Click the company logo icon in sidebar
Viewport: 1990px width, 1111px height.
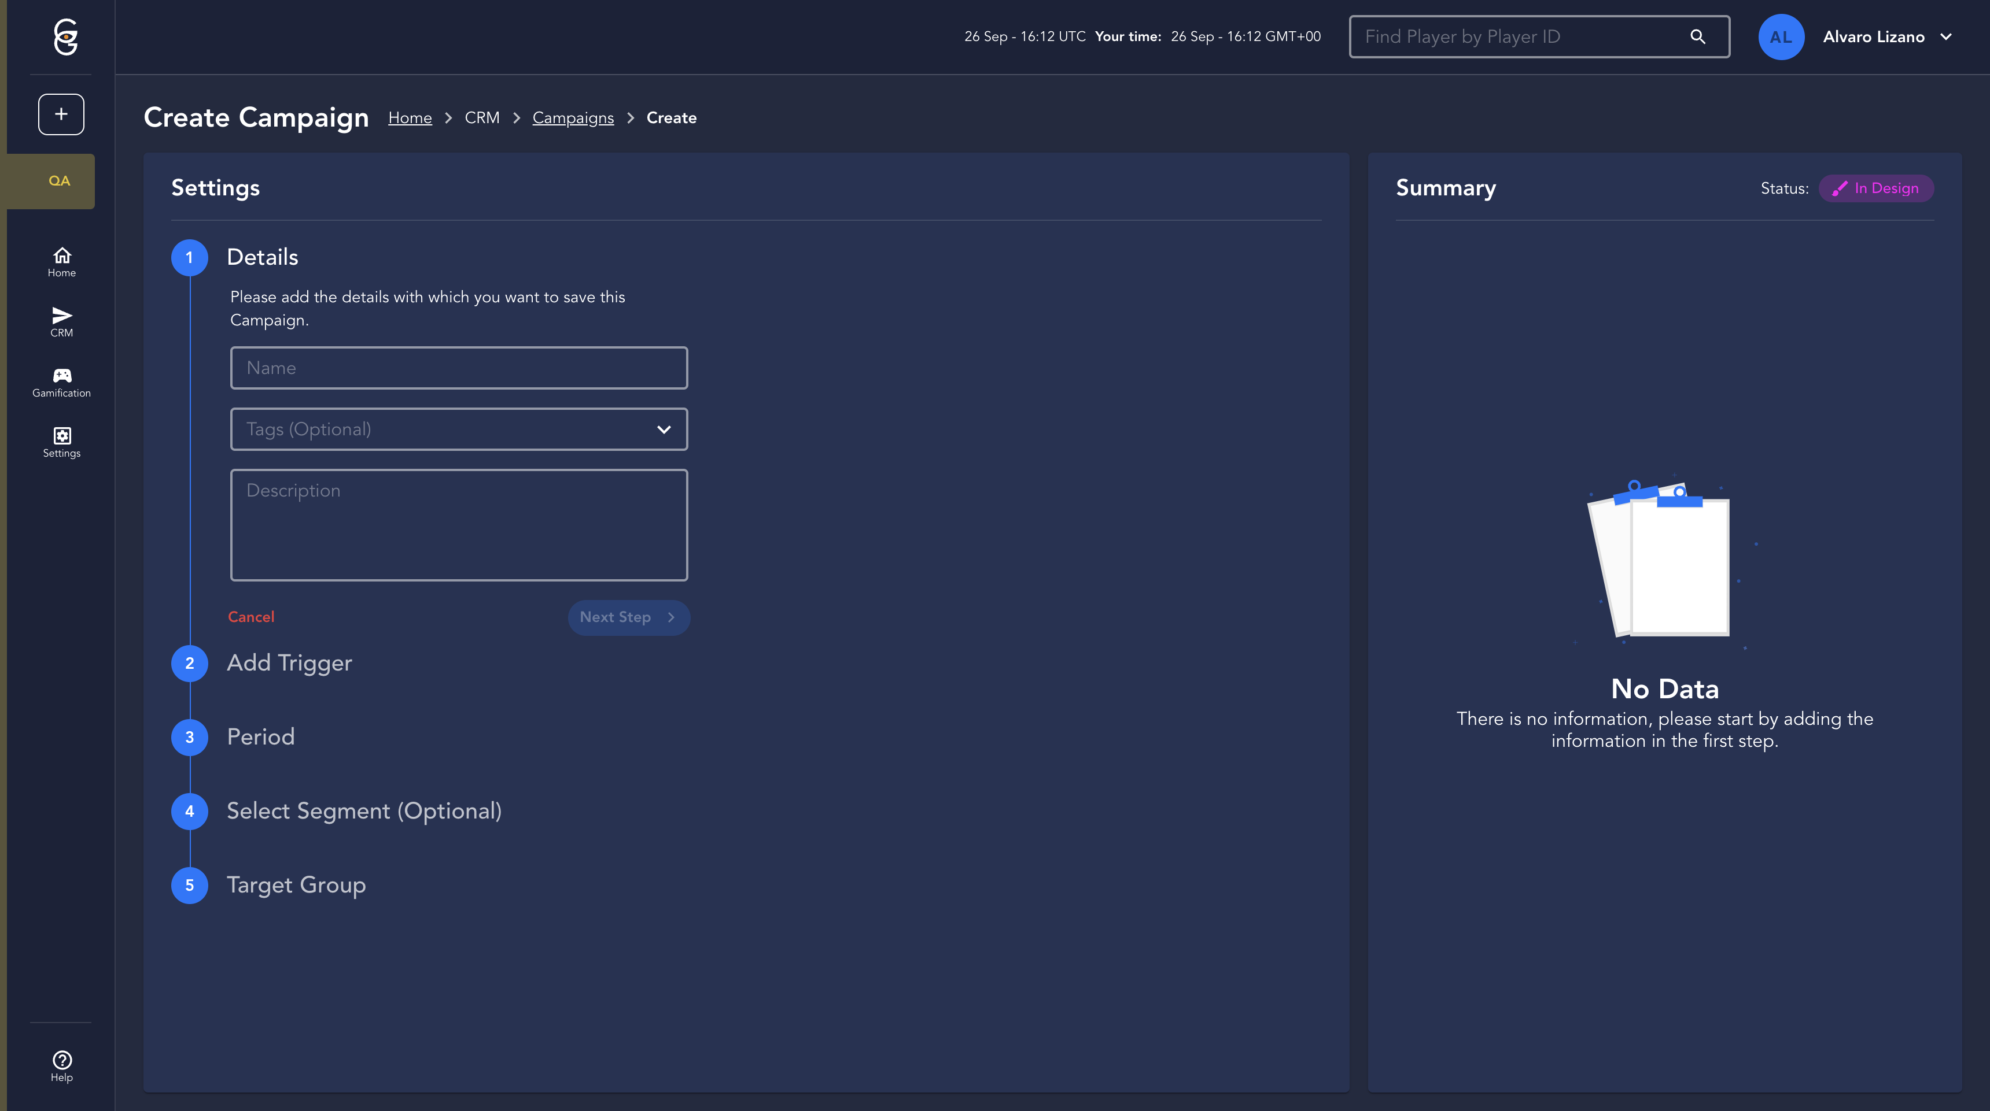coord(66,36)
